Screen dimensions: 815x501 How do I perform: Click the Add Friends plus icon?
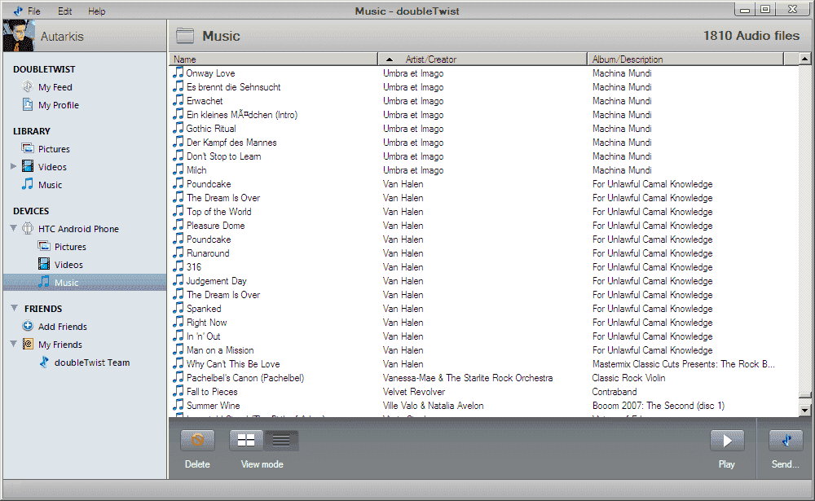tap(28, 326)
